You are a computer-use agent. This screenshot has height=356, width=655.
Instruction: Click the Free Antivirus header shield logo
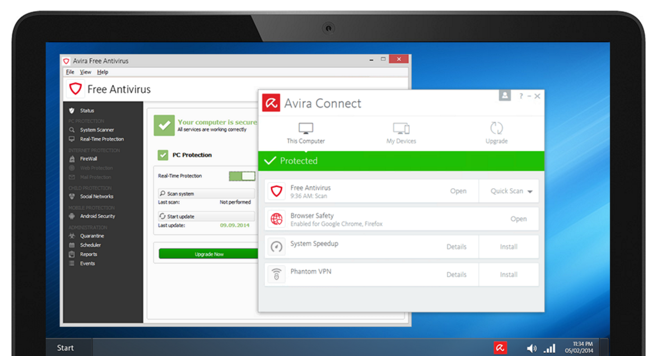click(75, 89)
